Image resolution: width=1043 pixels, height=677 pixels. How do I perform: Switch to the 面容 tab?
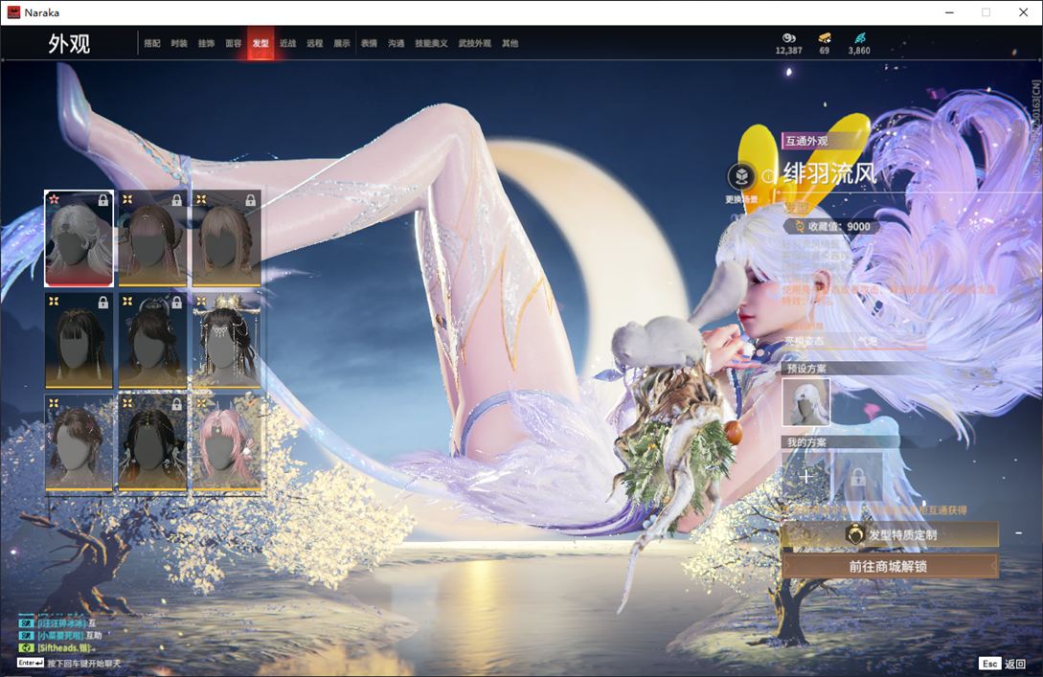click(233, 44)
